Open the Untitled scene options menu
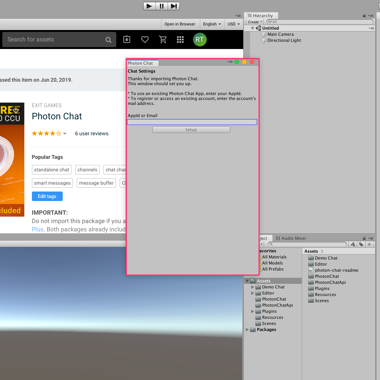 371,28
